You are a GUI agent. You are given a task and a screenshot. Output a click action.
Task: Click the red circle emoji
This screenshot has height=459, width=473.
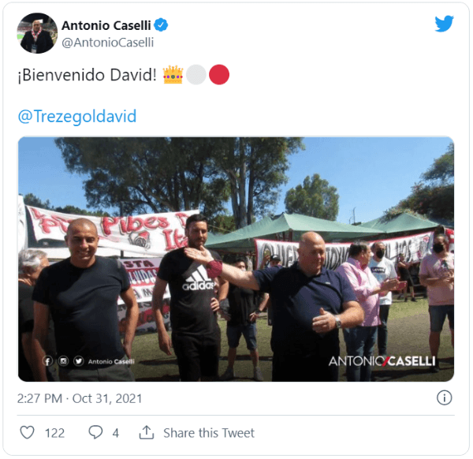click(219, 75)
